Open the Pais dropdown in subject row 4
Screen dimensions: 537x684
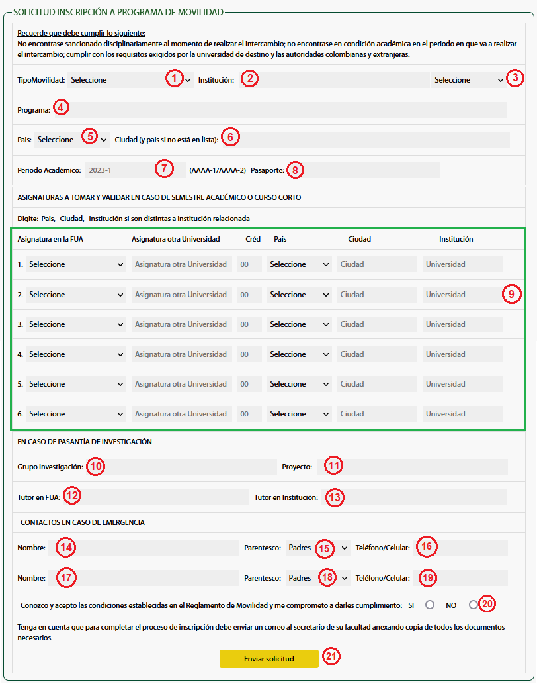coord(299,354)
